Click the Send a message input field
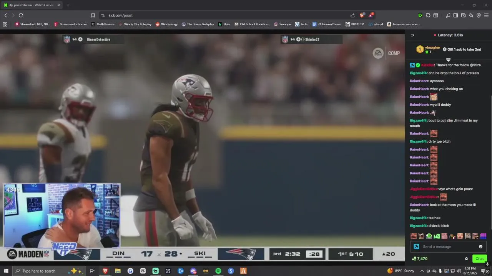492x276 pixels. [448, 246]
